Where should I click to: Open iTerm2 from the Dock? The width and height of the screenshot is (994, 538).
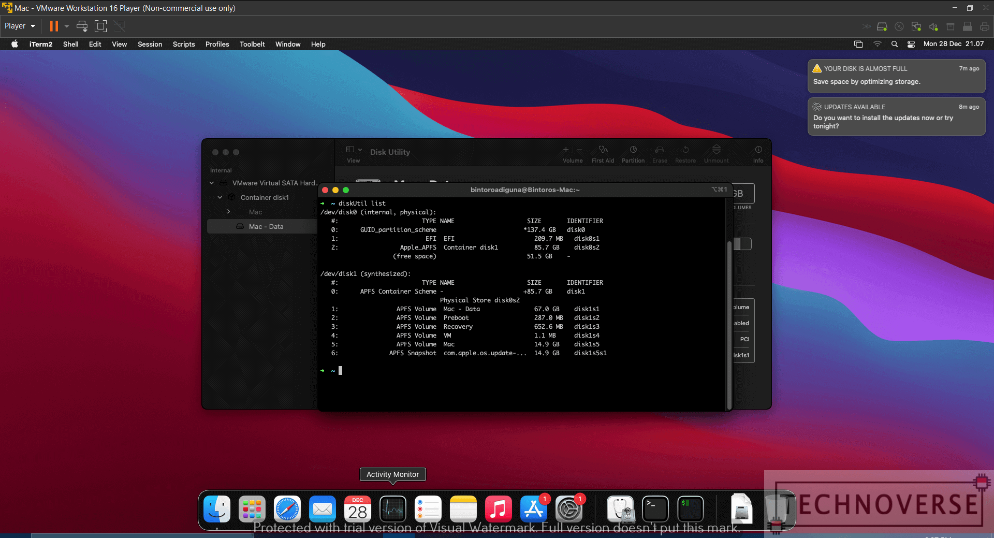point(691,509)
